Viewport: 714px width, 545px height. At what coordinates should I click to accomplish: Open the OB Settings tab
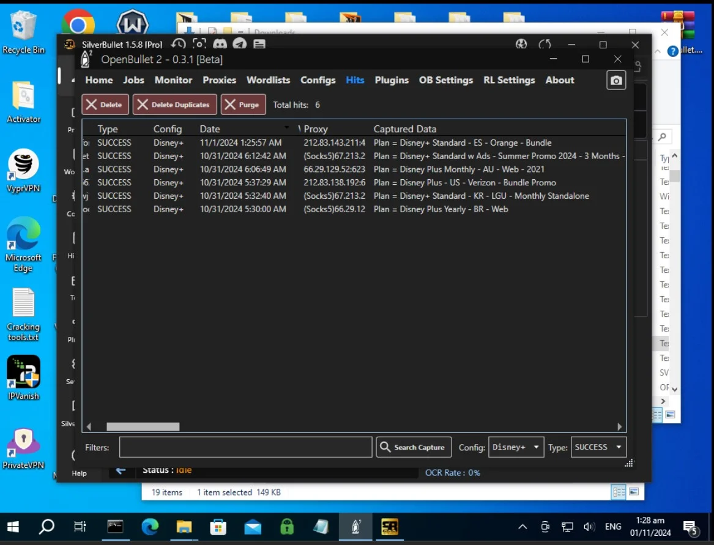click(446, 80)
